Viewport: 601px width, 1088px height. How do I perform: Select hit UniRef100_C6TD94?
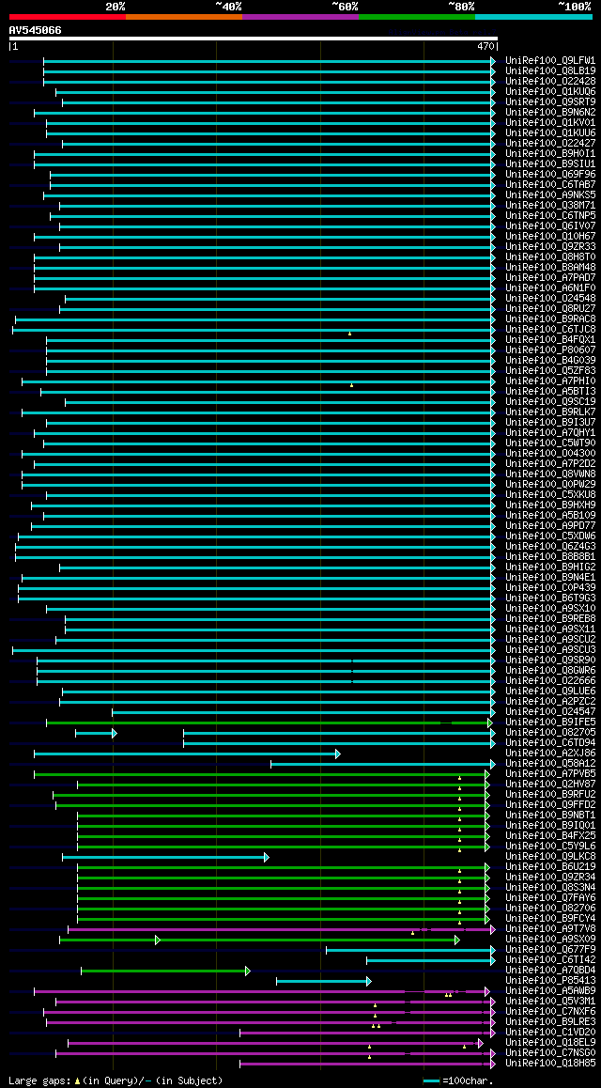click(550, 743)
